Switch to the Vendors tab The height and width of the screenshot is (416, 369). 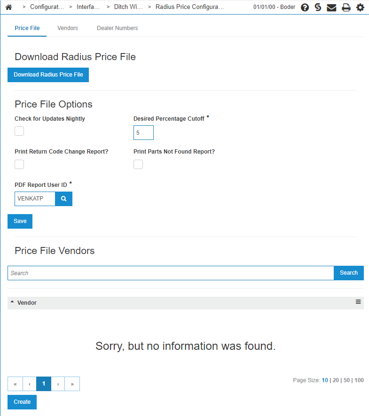(68, 28)
